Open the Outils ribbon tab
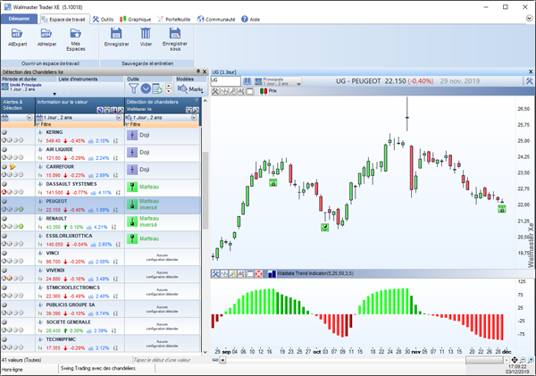Viewport: 536px width, 376px height. coord(103,19)
